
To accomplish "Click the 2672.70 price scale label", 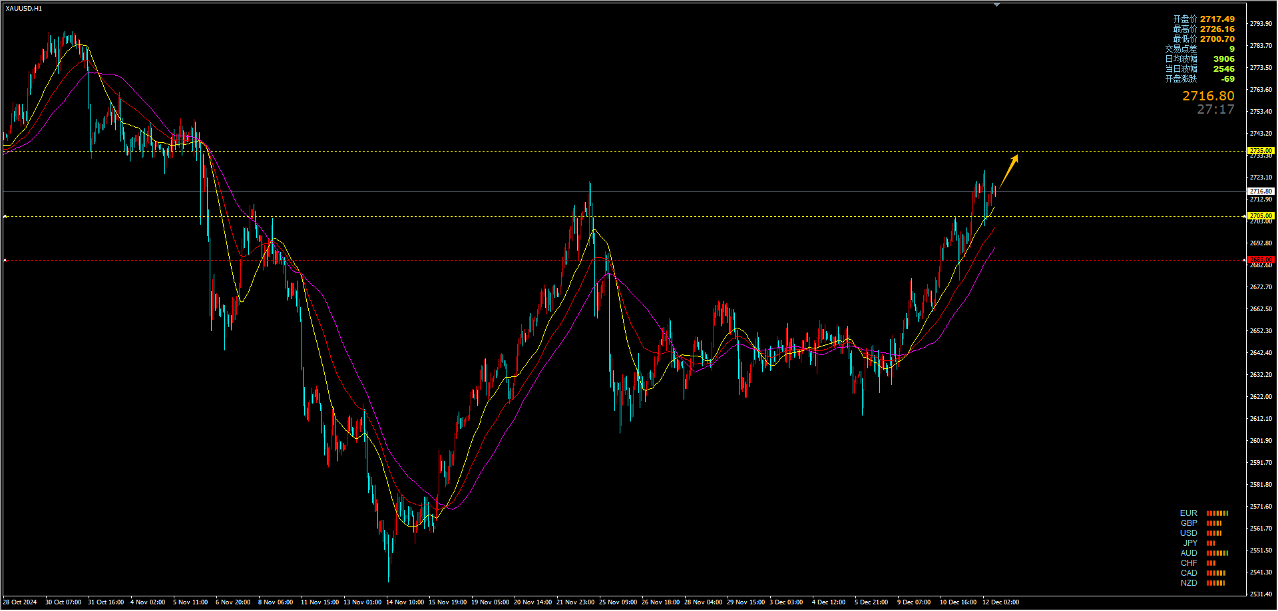I will pos(1261,287).
